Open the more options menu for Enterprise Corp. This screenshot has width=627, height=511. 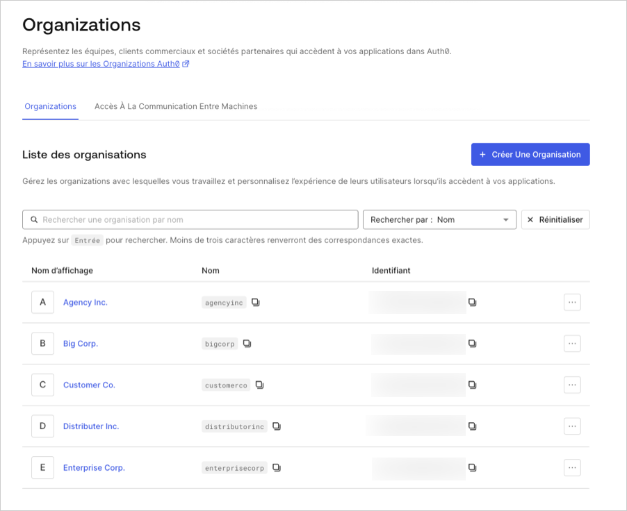point(572,468)
